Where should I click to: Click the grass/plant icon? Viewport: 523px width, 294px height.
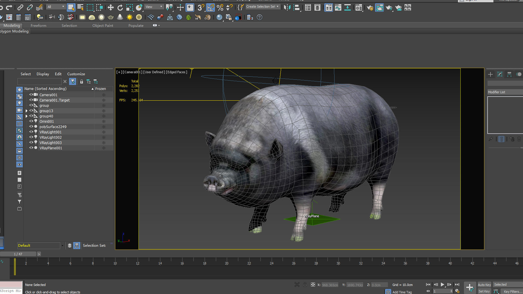[x=188, y=17]
